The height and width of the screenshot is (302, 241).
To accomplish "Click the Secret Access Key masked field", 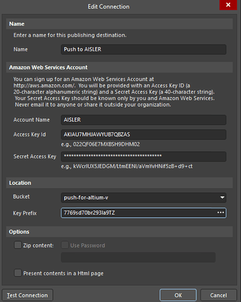I will pos(144,156).
